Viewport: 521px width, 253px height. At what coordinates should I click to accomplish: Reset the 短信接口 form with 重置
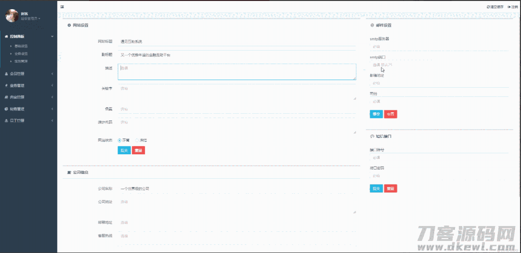coord(390,188)
